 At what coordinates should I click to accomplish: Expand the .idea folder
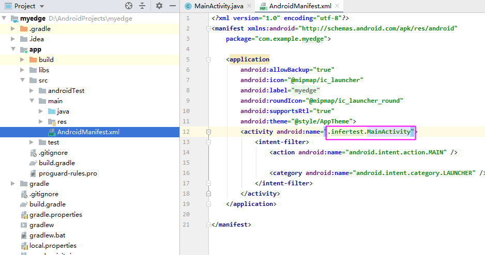tap(13, 39)
